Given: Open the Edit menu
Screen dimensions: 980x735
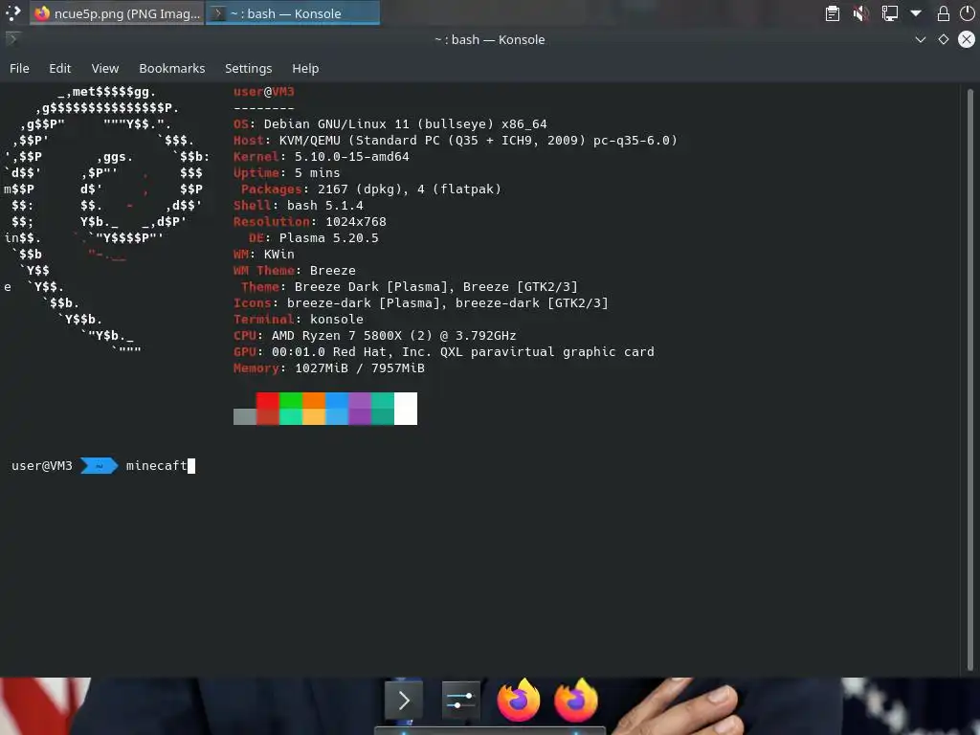Looking at the screenshot, I should click(60, 68).
